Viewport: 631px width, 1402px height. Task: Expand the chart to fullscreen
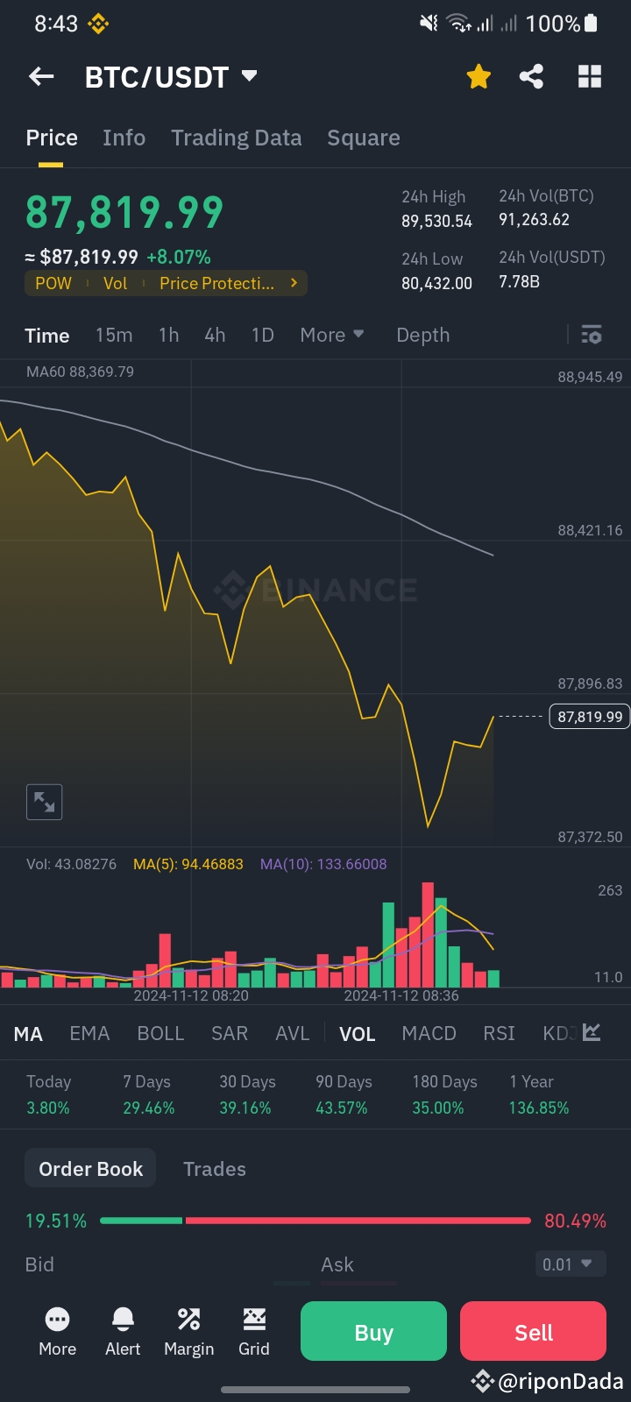45,801
